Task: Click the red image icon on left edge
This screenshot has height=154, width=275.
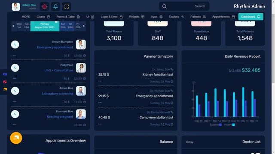Action: [5, 82]
